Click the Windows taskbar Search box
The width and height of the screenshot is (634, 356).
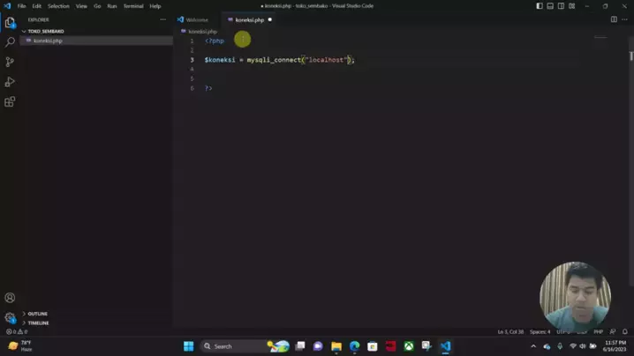(x=233, y=346)
